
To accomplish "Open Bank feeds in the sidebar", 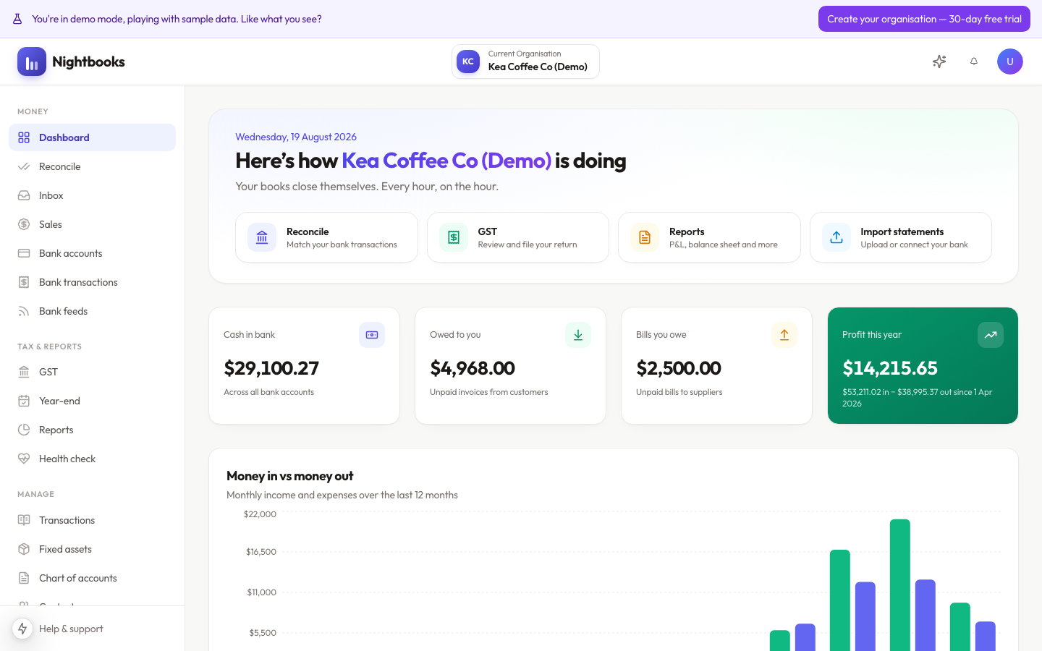I will 92,311.
